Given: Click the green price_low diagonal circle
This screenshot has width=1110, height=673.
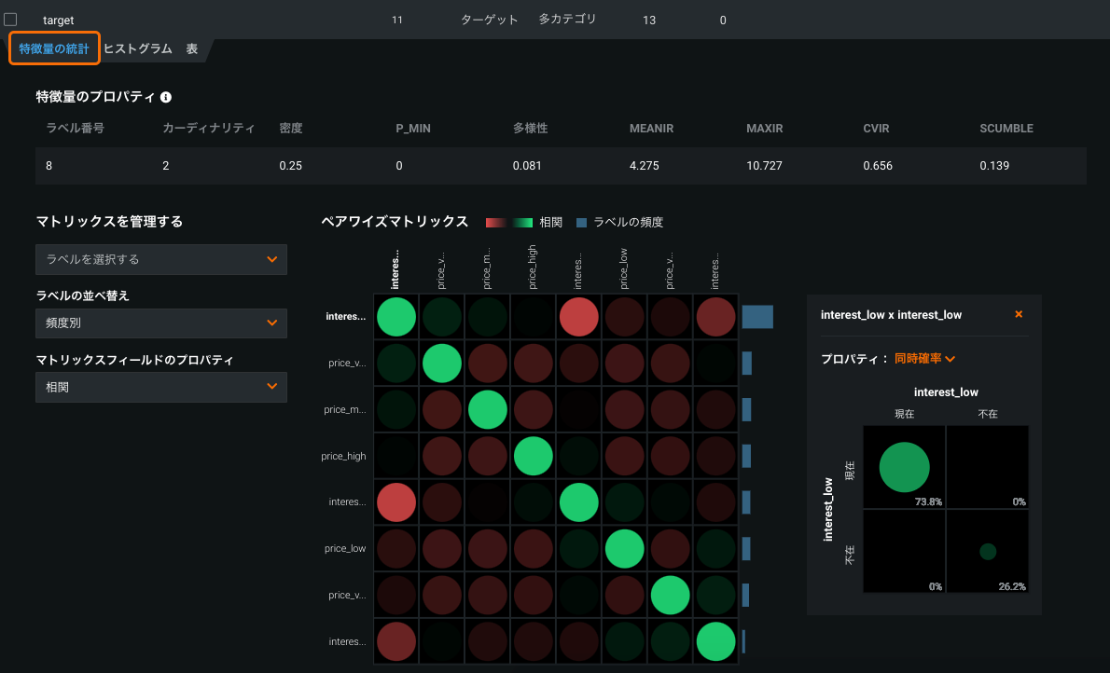Looking at the screenshot, I should 625,549.
